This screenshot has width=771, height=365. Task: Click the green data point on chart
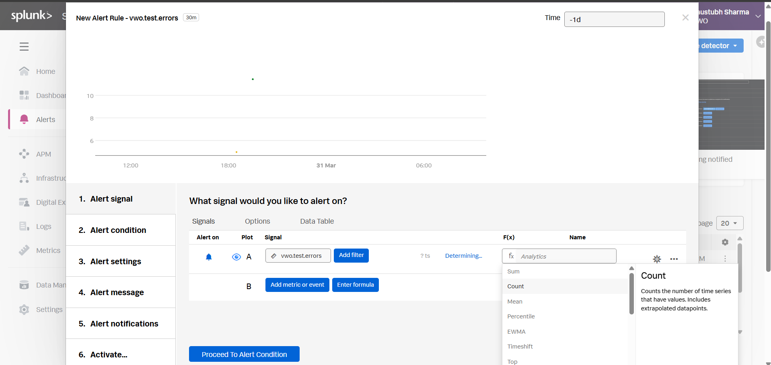(253, 79)
